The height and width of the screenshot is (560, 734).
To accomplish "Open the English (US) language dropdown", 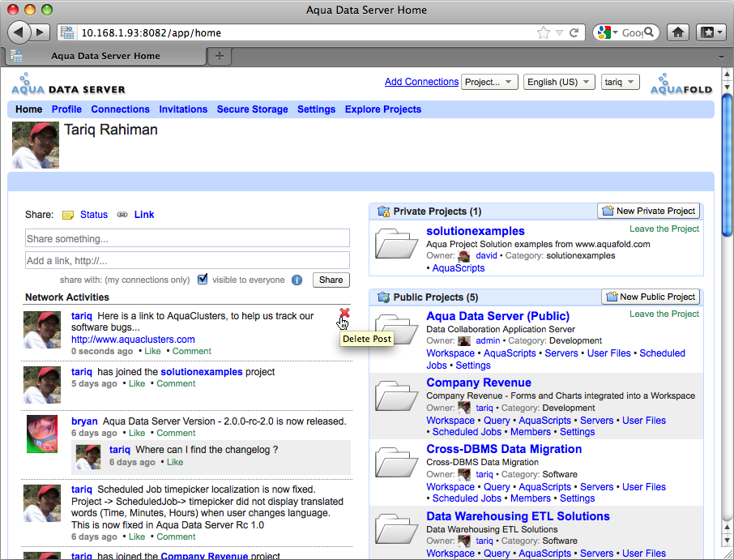I will pyautogui.click(x=559, y=82).
